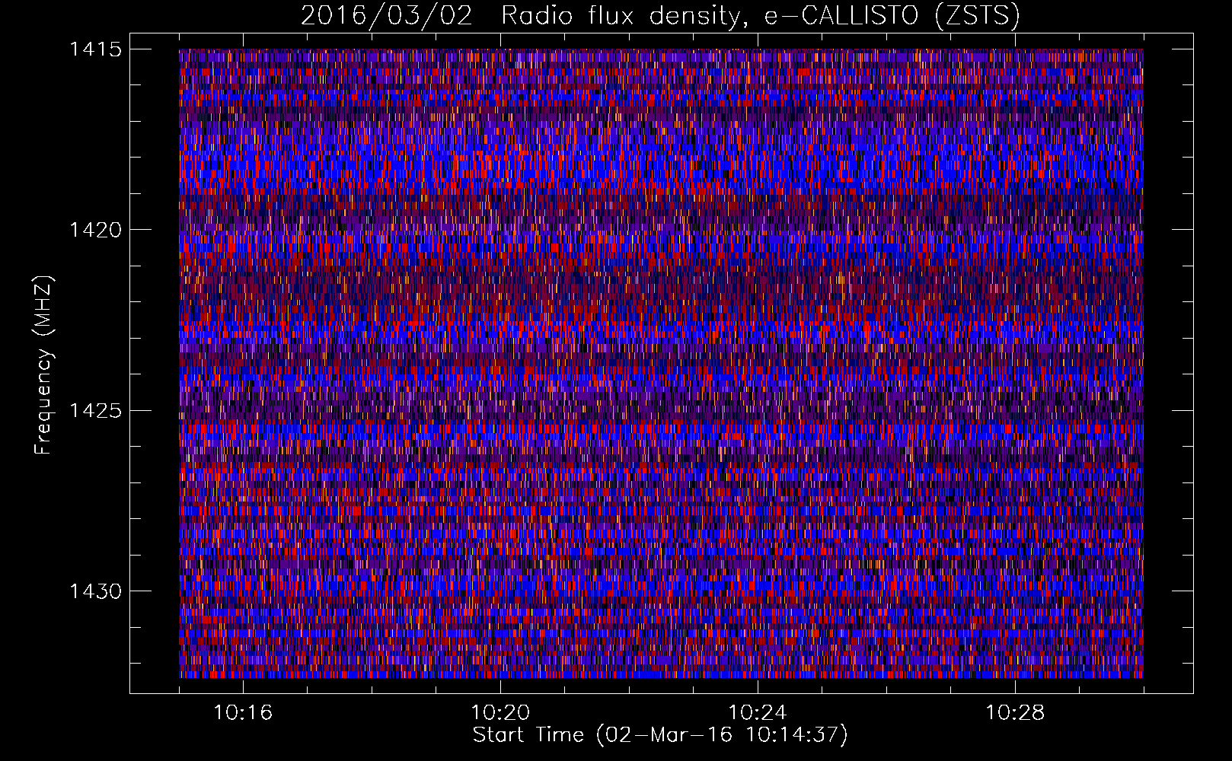Image resolution: width=1232 pixels, height=761 pixels.
Task: Click the 'Start Time (02-Mar-16 10:14:37)' label
Action: tap(660, 735)
